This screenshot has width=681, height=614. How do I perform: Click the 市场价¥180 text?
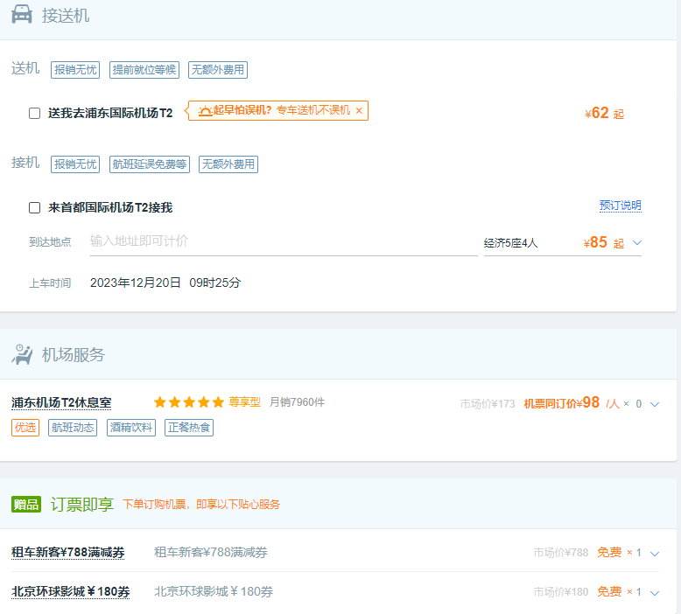click(x=561, y=592)
